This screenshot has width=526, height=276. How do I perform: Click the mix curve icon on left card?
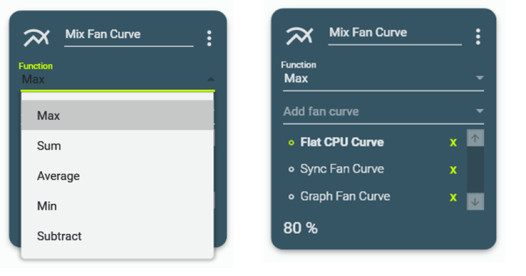pyautogui.click(x=36, y=38)
